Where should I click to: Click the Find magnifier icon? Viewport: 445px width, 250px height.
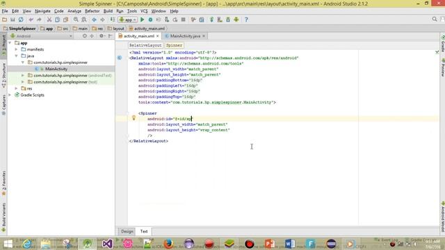click(76, 19)
